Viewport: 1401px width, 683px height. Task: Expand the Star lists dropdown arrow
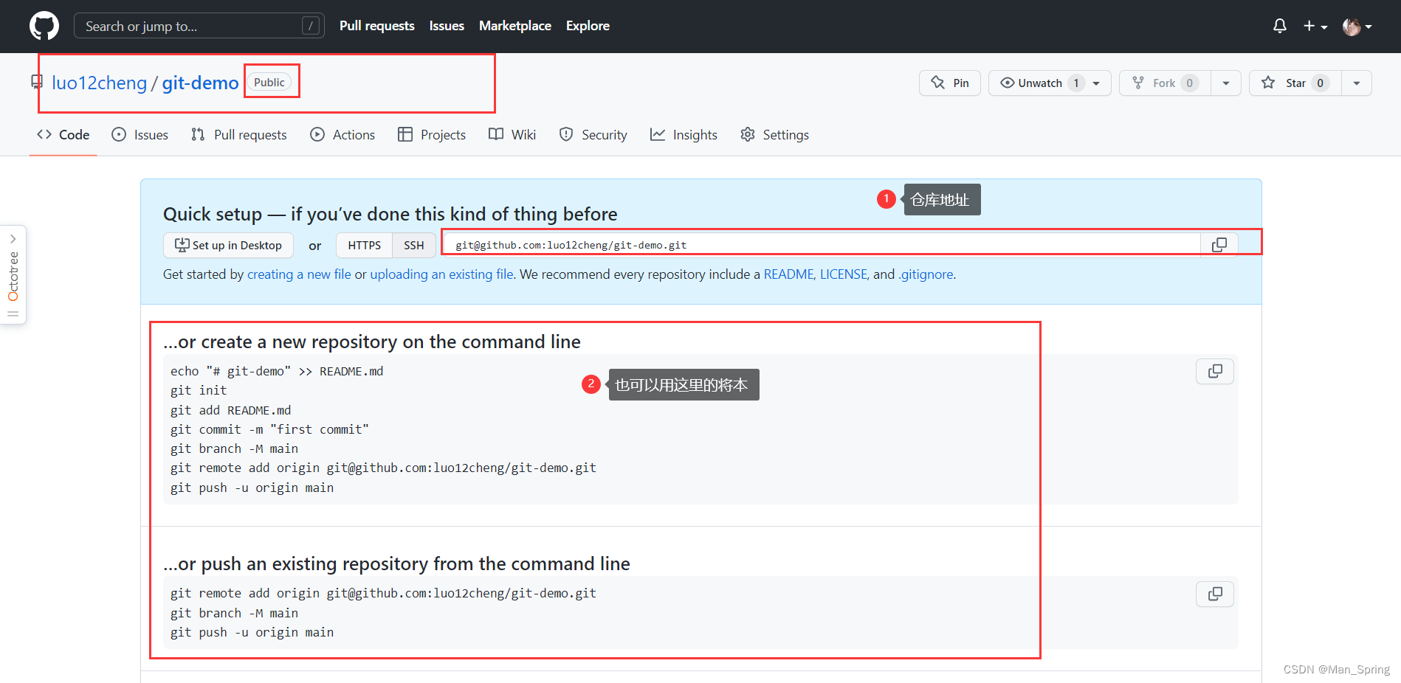point(1357,83)
